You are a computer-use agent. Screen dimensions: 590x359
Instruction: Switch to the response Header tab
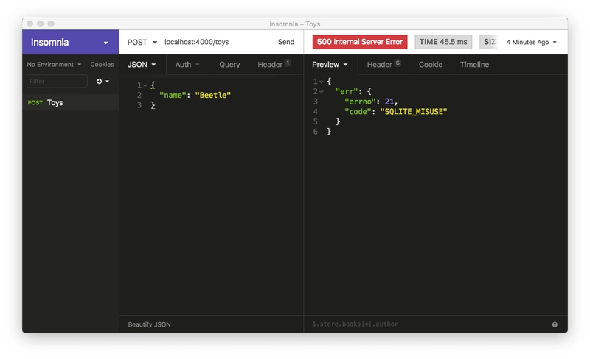coord(383,65)
